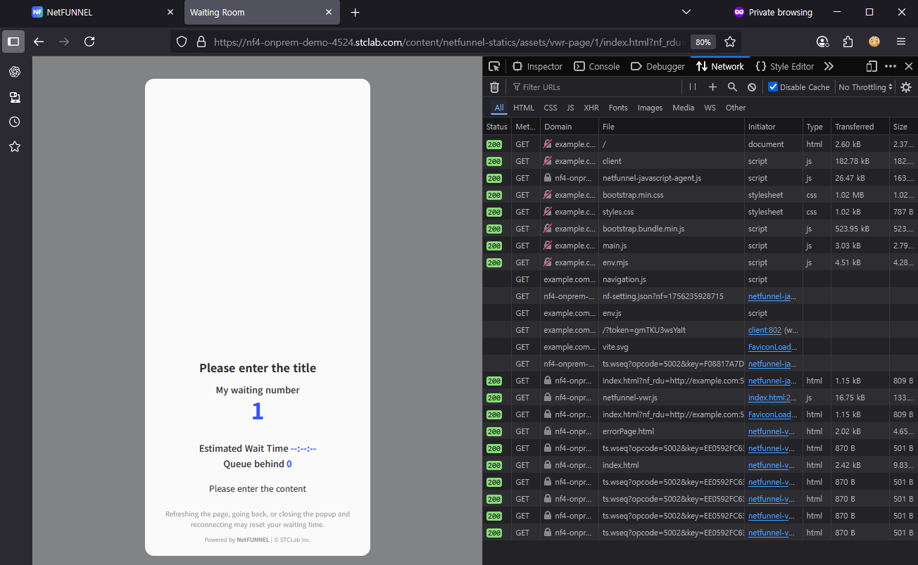This screenshot has width=918, height=565.
Task: Clear the network log with the trash icon
Action: 494,87
